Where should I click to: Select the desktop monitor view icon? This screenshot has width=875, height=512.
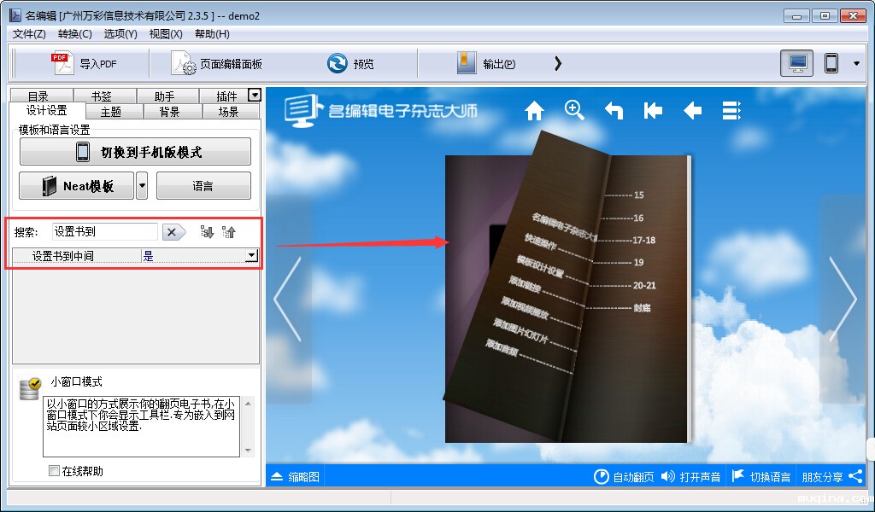(x=796, y=63)
